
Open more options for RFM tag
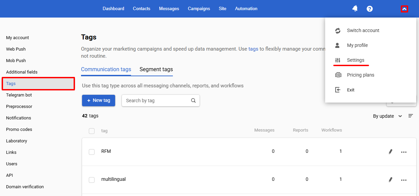tap(404, 152)
